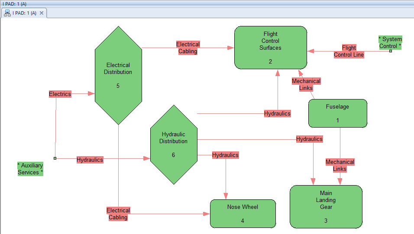Screen dimensions: 414x234
Task: Click the connector handle at System Control
Action: pyautogui.click(x=391, y=51)
